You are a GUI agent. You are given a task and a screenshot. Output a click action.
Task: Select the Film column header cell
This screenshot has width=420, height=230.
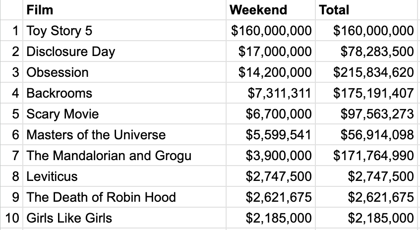click(124, 10)
